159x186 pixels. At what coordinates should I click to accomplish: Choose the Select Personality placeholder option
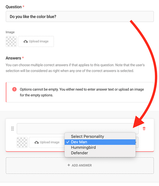point(87,136)
